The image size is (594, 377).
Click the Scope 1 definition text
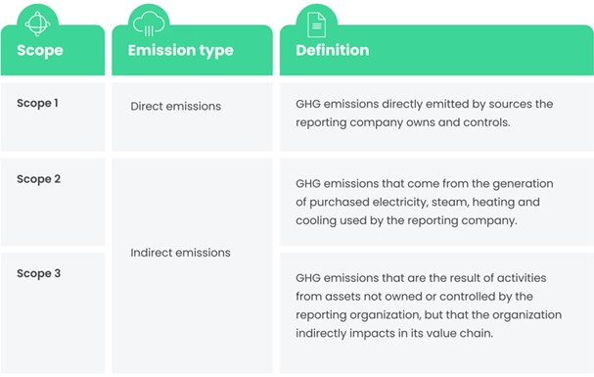425,114
